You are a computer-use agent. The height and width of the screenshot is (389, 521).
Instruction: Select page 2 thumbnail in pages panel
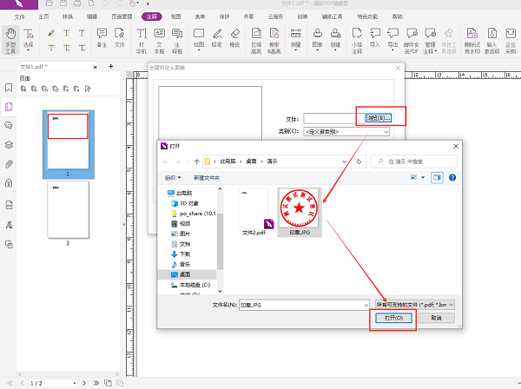tap(67, 208)
